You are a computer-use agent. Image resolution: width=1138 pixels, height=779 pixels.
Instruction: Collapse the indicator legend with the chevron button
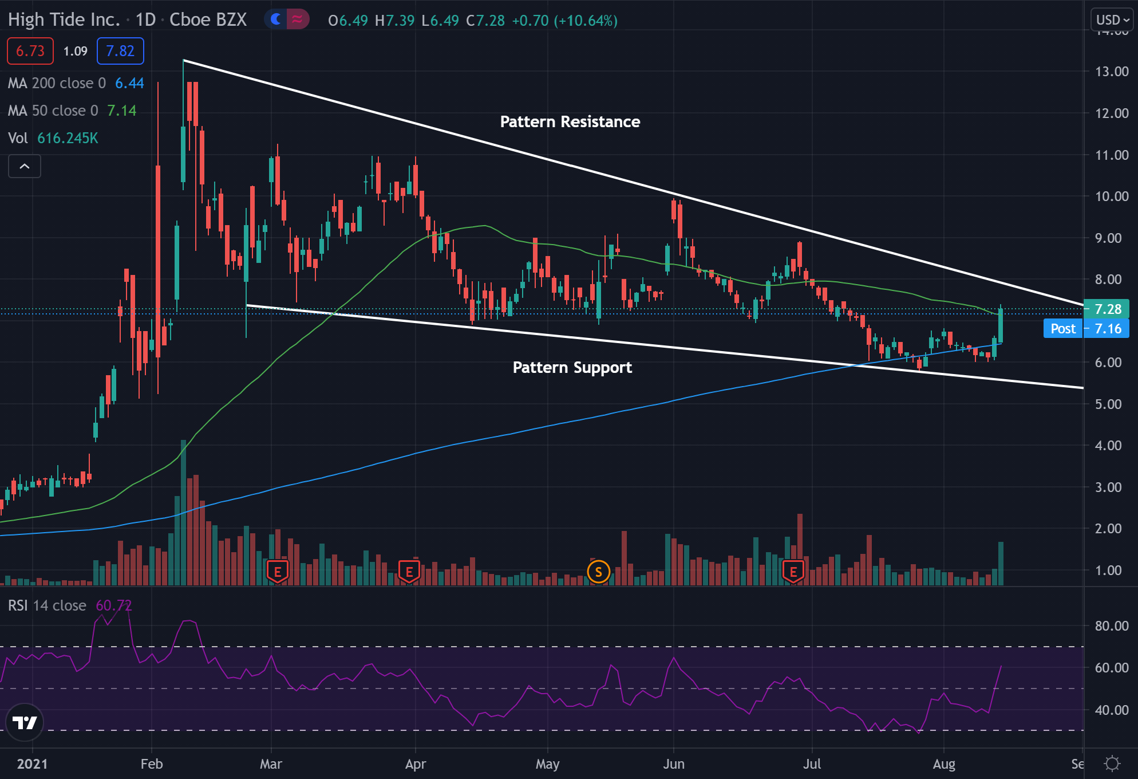[25, 166]
